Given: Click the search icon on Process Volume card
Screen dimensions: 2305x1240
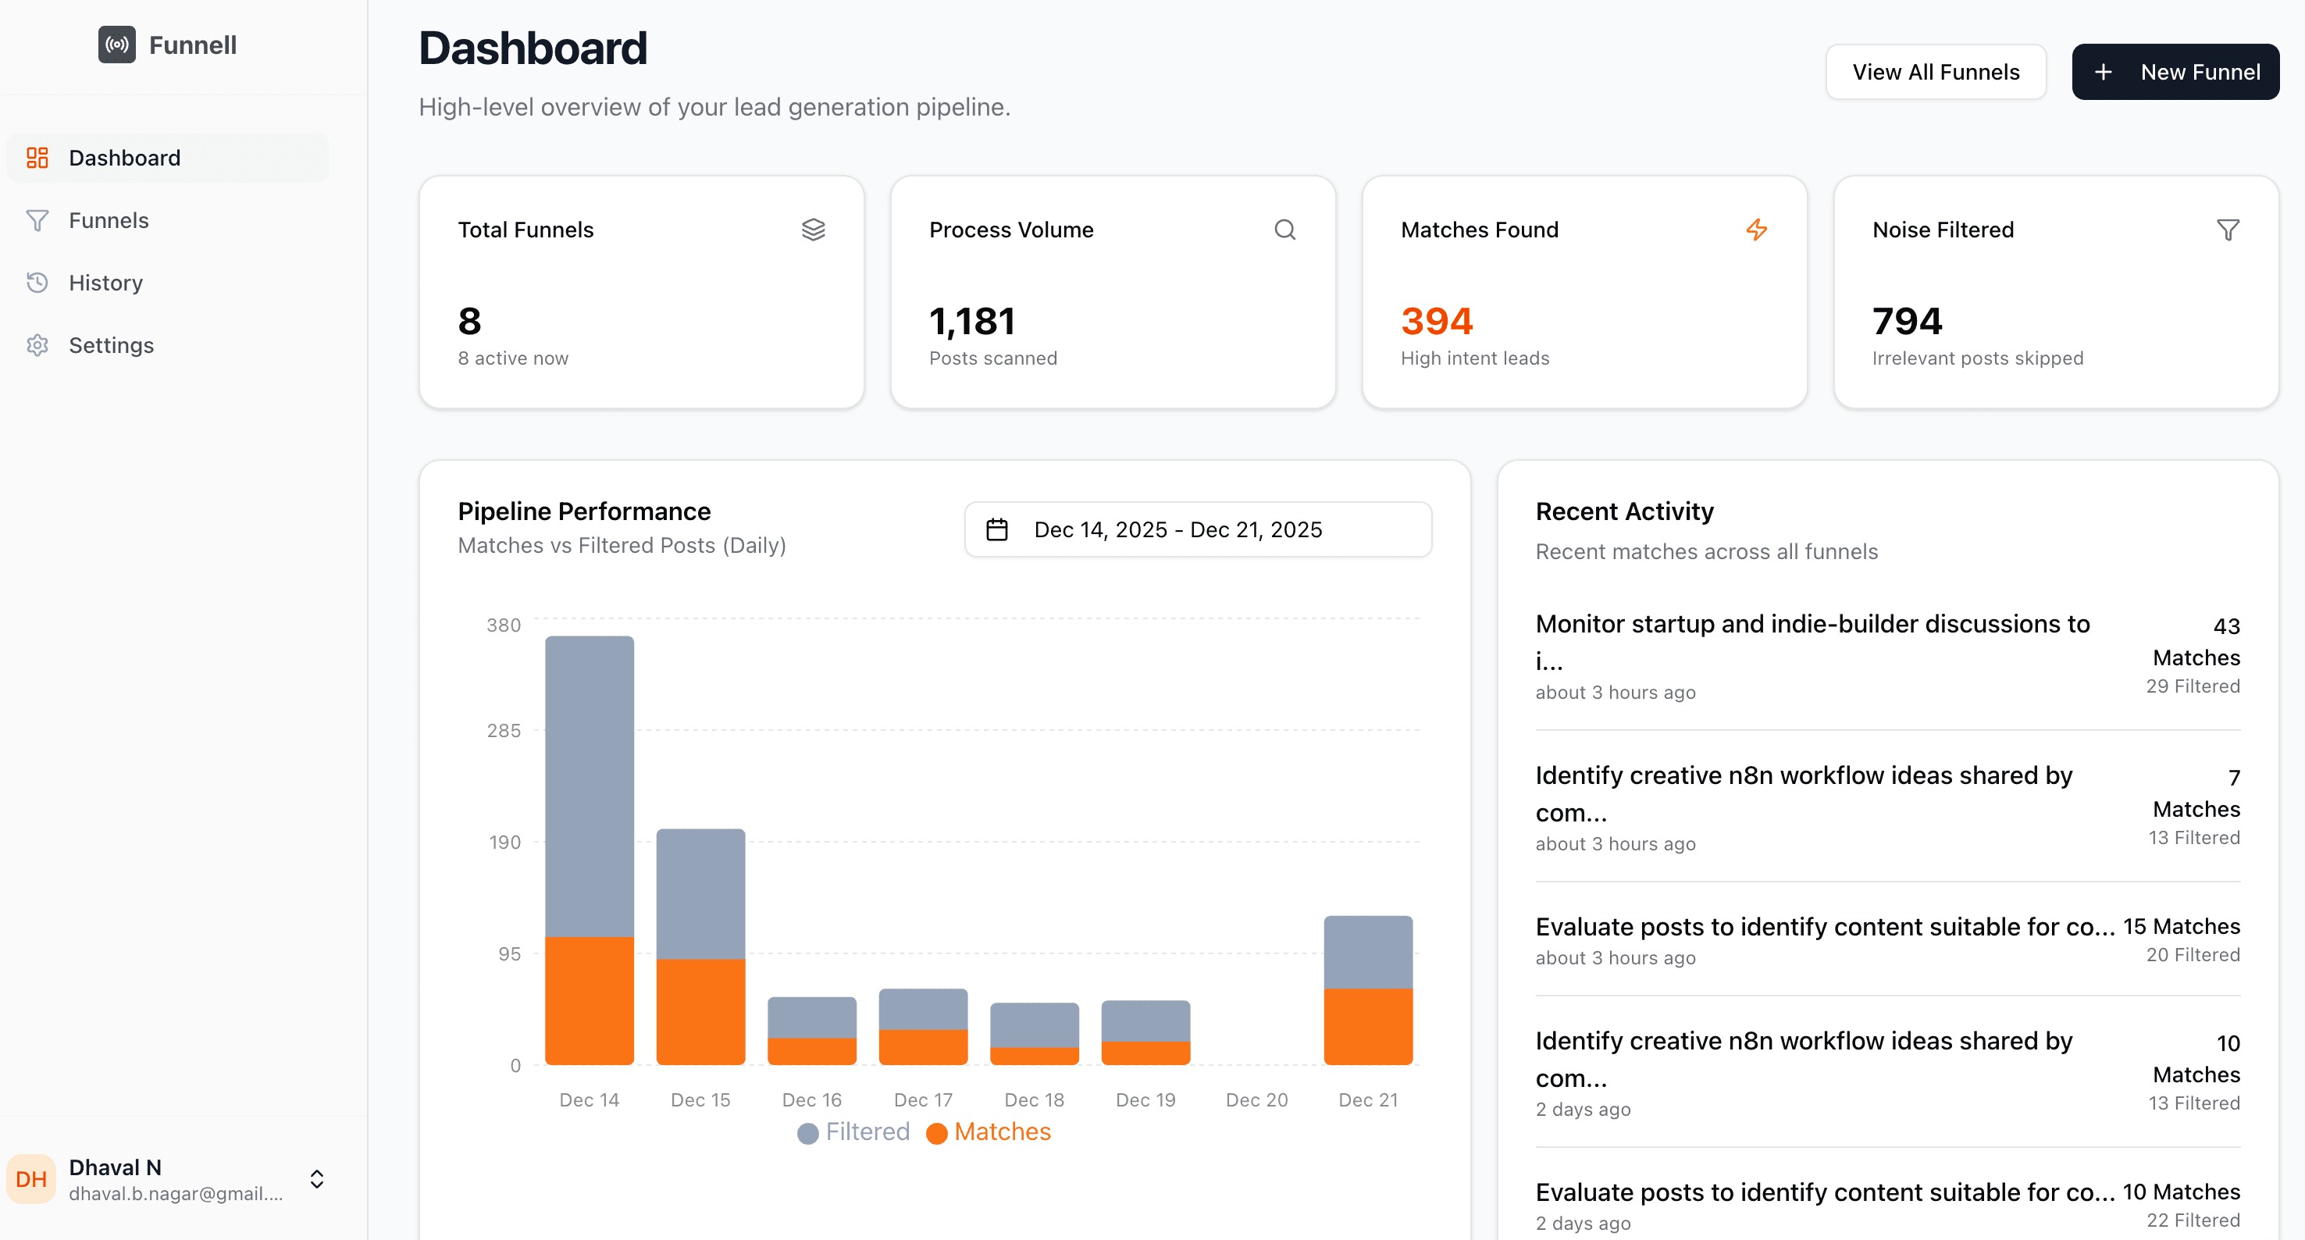Looking at the screenshot, I should tap(1285, 230).
